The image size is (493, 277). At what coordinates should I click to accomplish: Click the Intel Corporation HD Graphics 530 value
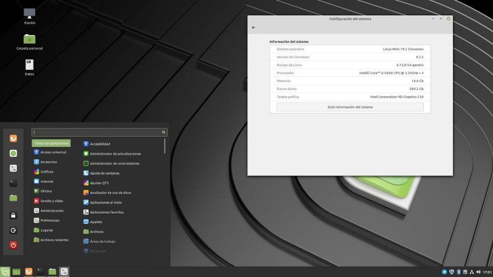(397, 97)
